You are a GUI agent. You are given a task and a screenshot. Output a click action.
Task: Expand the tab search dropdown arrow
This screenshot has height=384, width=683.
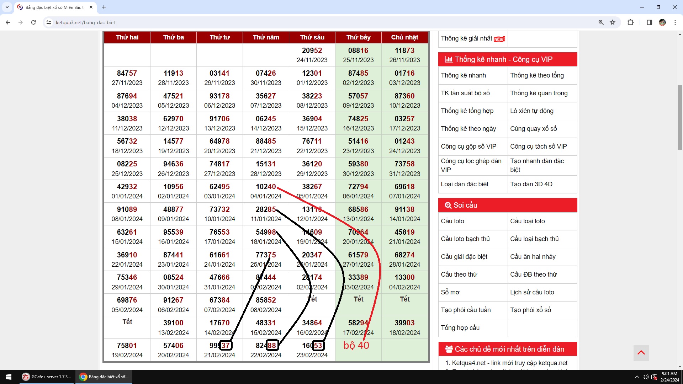[7, 7]
